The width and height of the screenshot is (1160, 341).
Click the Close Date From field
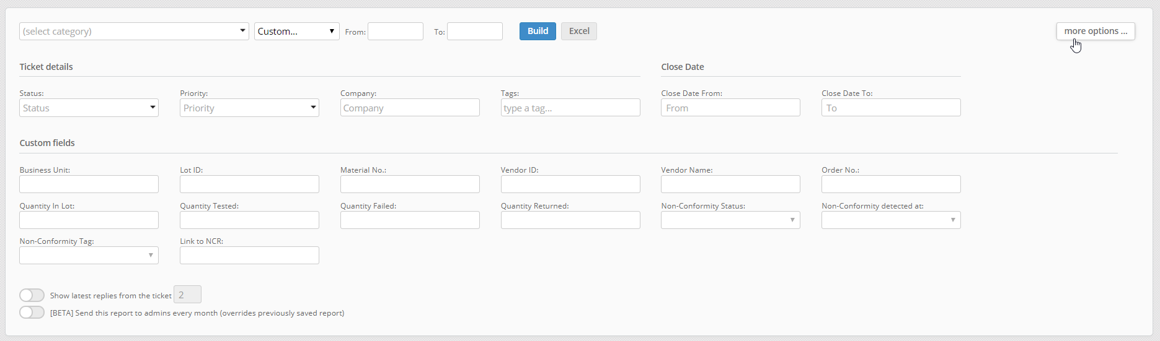click(x=730, y=108)
